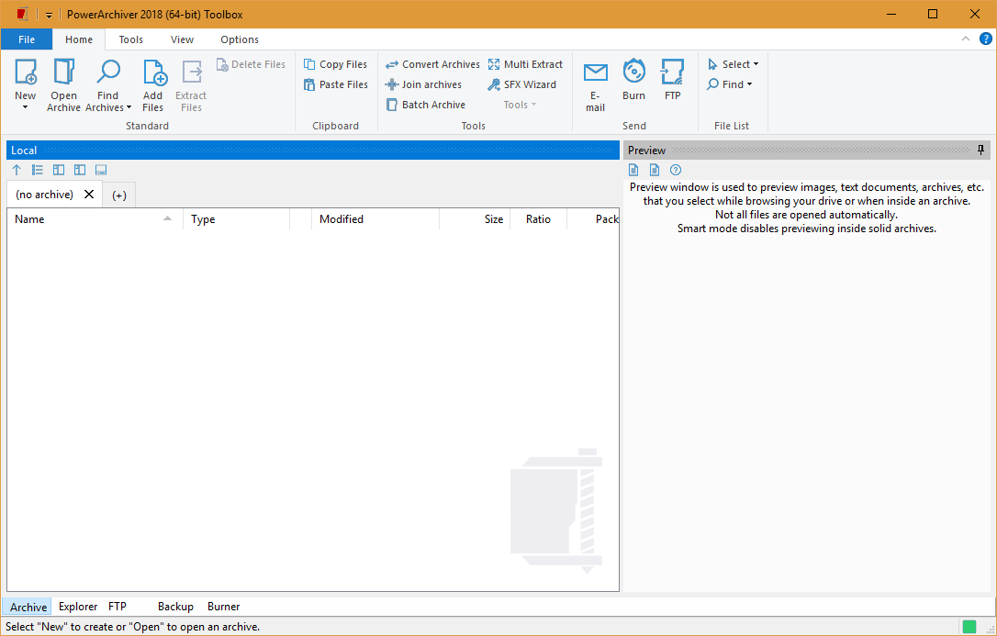The image size is (997, 636).
Task: Click the first folder pane layout icon
Action: click(x=59, y=170)
